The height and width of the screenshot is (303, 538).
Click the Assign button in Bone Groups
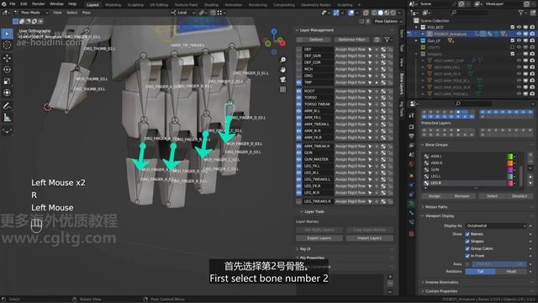pyautogui.click(x=435, y=196)
